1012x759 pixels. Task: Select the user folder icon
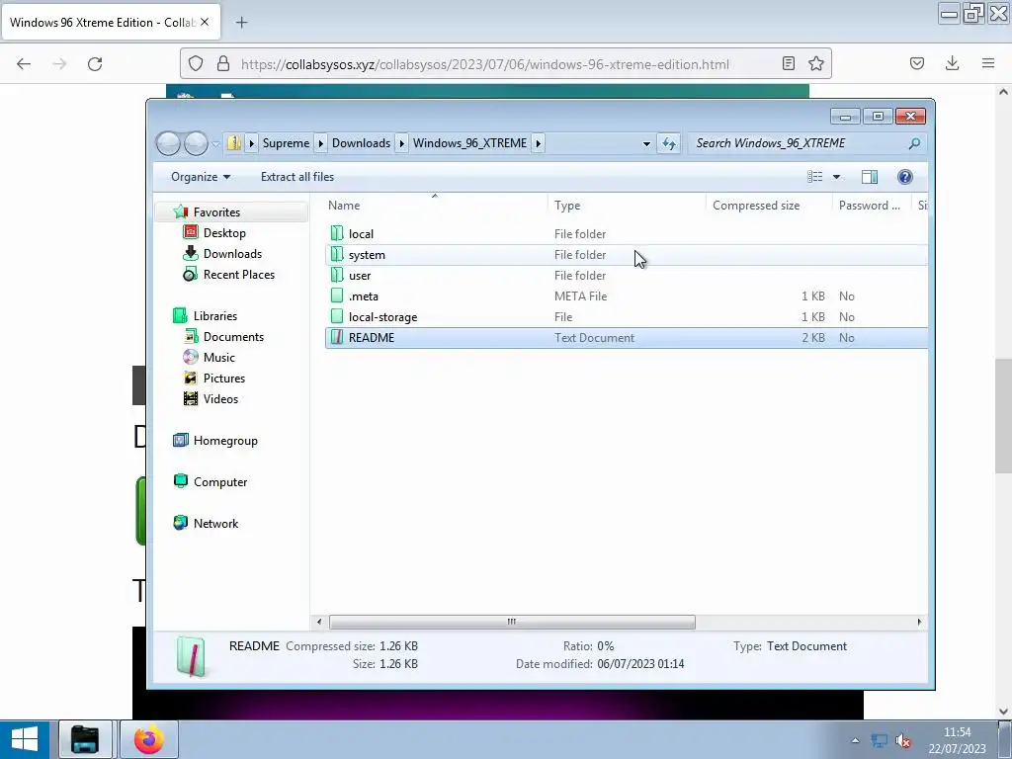(337, 275)
